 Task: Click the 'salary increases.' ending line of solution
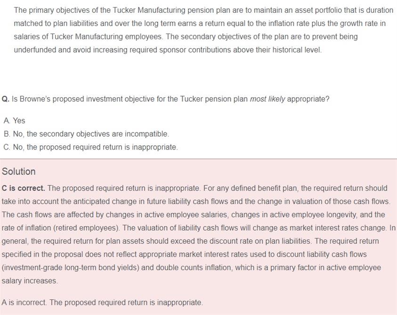coord(30,281)
